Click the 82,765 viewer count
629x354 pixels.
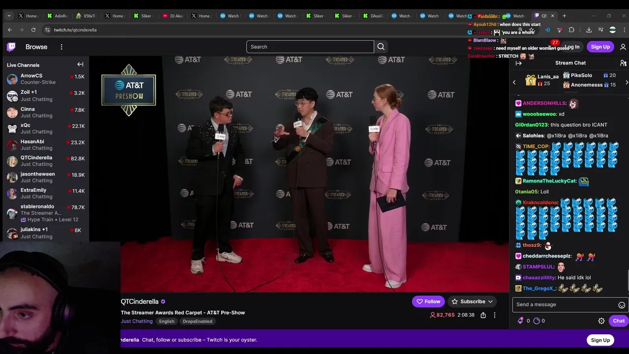442,315
